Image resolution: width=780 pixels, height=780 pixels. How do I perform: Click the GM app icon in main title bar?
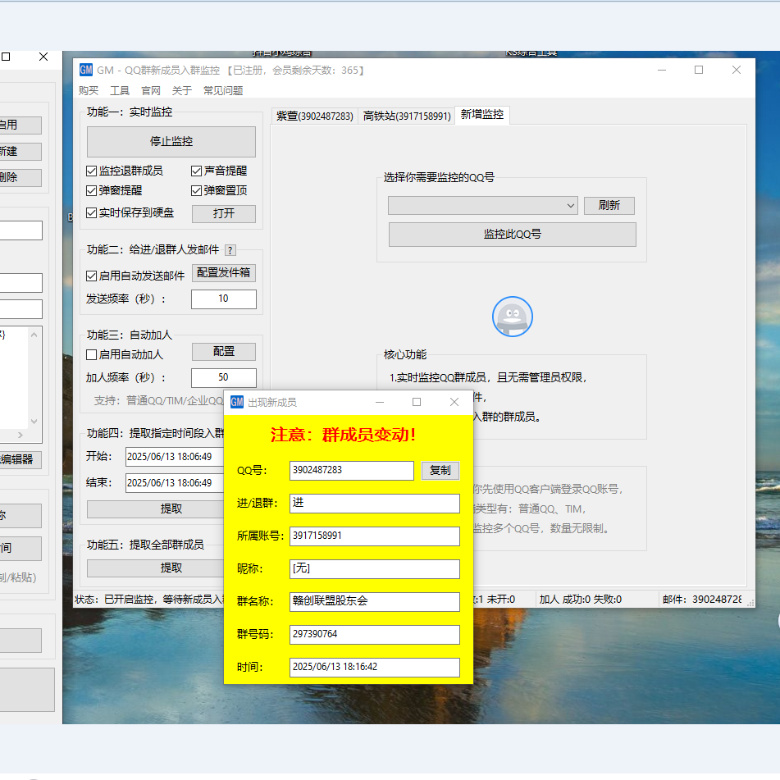(x=86, y=71)
